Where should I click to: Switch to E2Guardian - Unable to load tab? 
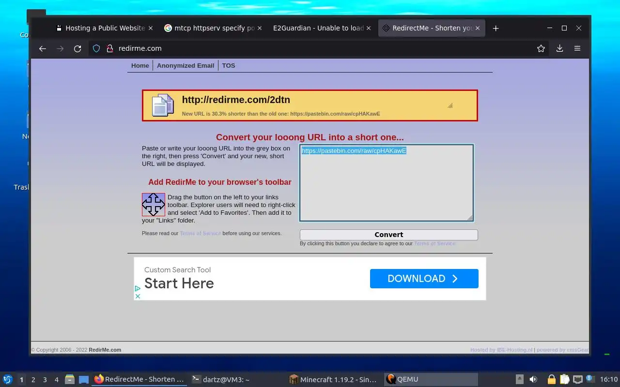[322, 28]
